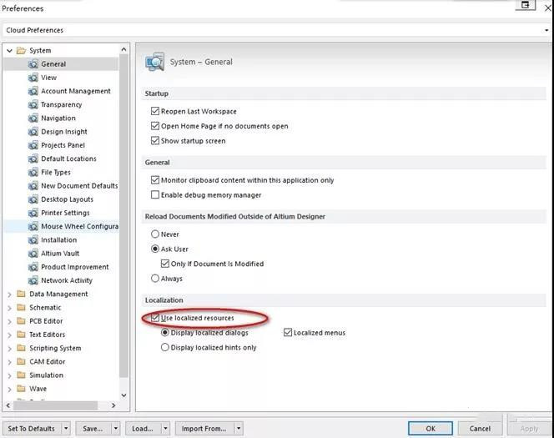Open Product Improvement settings icon
The image size is (554, 438).
click(33, 267)
